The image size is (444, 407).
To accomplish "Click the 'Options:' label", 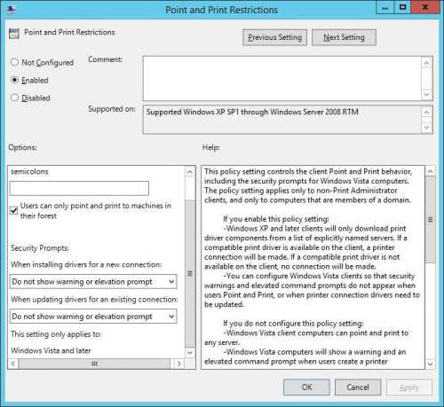I will click(x=22, y=147).
